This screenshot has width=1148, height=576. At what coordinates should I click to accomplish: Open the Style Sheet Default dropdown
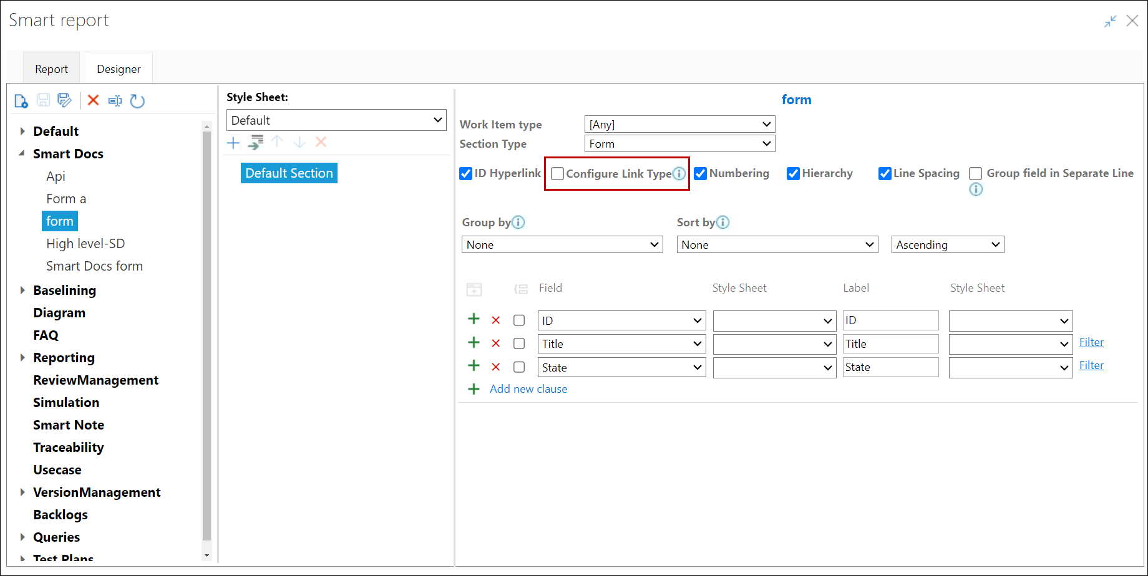[336, 120]
